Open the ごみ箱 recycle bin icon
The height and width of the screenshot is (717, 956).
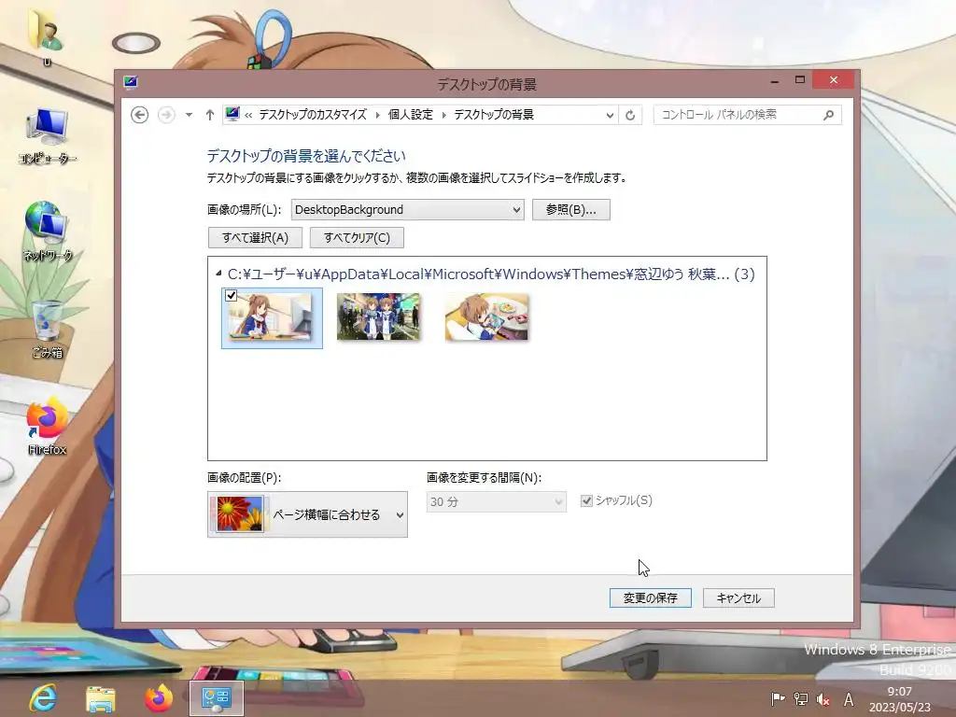click(x=48, y=330)
